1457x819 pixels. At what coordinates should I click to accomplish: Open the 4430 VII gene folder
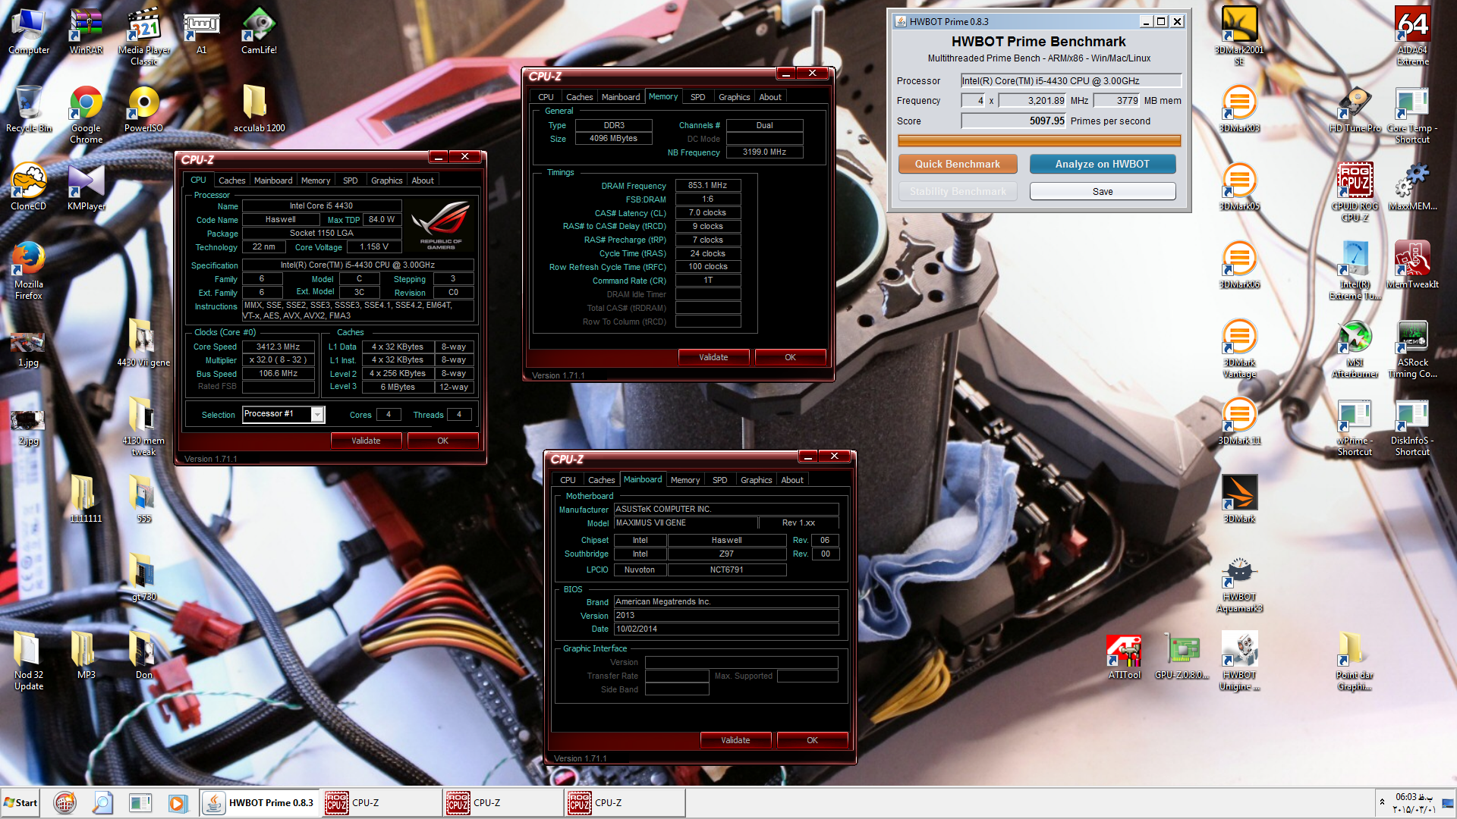coord(143,343)
